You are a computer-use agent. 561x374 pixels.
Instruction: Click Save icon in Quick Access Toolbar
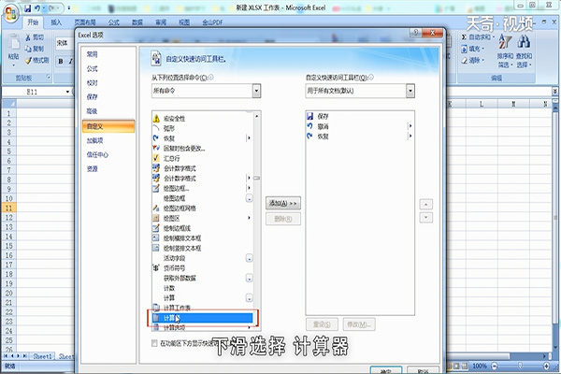coord(27,7)
